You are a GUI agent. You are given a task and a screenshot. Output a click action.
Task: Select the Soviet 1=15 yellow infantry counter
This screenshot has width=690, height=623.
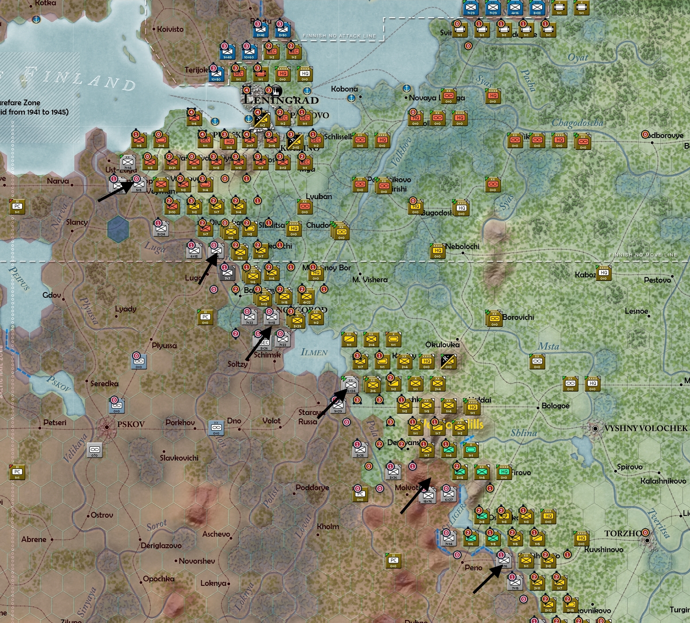point(284,296)
